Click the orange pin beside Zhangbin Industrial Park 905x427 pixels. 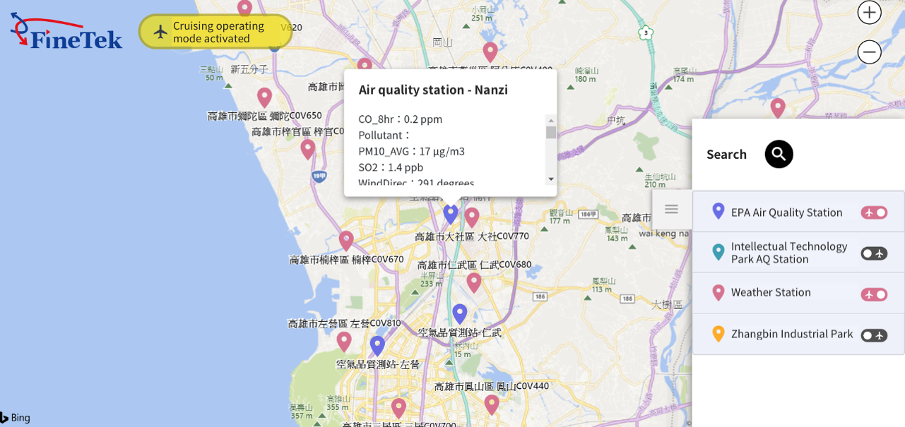tap(718, 334)
